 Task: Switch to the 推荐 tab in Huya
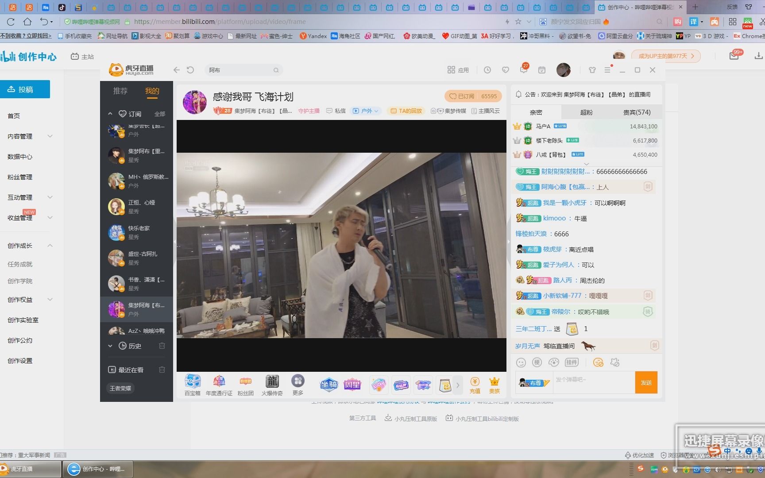click(x=120, y=91)
